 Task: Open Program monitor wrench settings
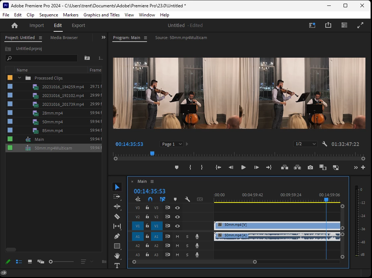325,144
